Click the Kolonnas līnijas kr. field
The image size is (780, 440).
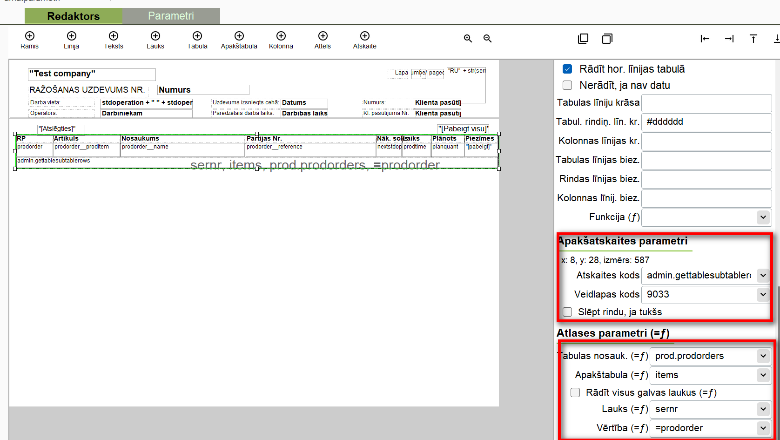click(x=706, y=141)
